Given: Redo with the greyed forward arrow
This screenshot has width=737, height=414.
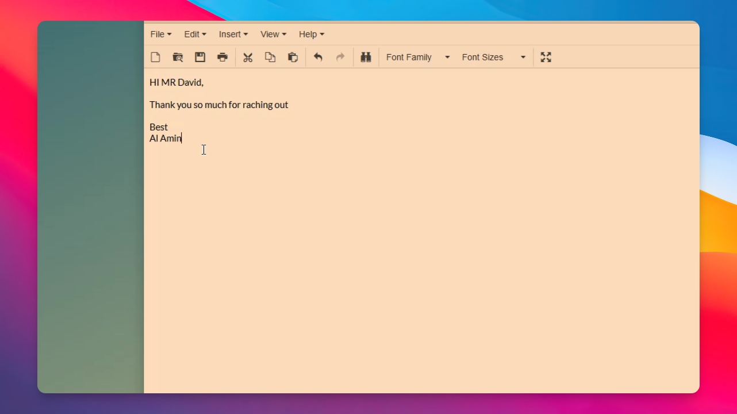Looking at the screenshot, I should pos(340,57).
